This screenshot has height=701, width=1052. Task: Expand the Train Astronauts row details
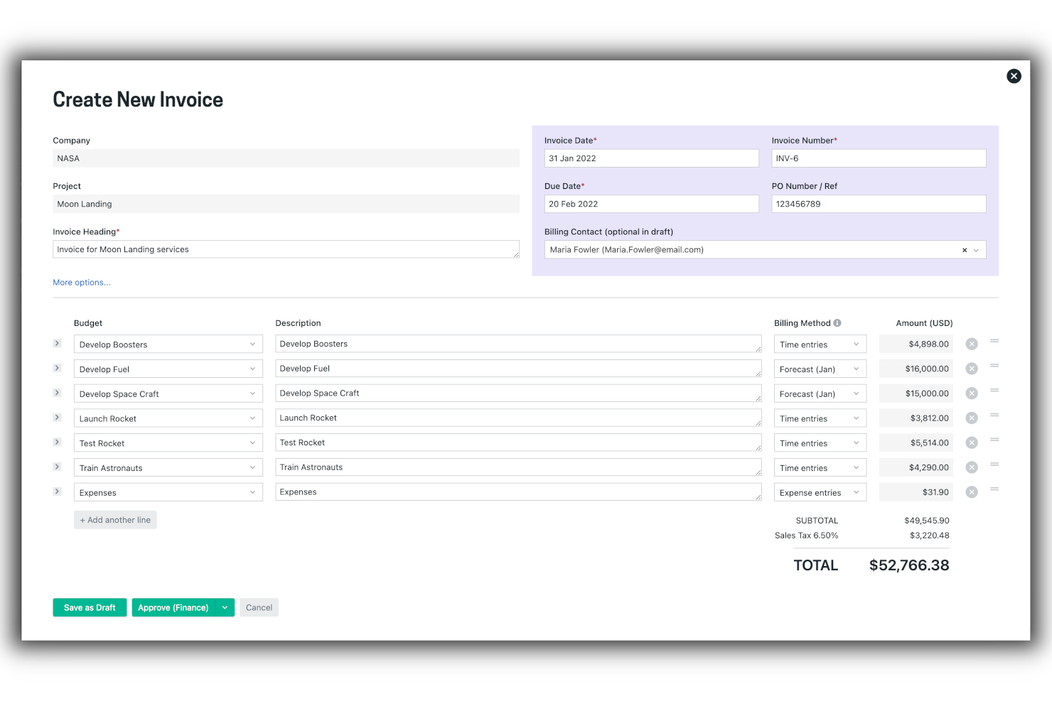tap(58, 467)
